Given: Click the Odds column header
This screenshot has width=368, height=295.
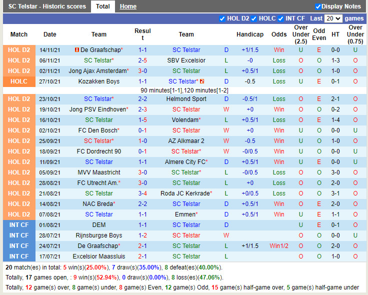Looking at the screenshot, I should (x=279, y=34).
